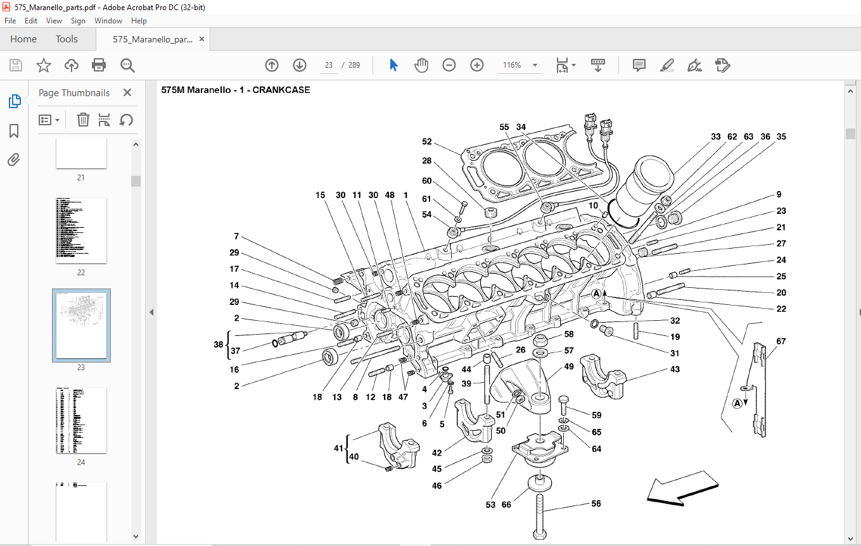Go to next page arrow

coord(300,65)
